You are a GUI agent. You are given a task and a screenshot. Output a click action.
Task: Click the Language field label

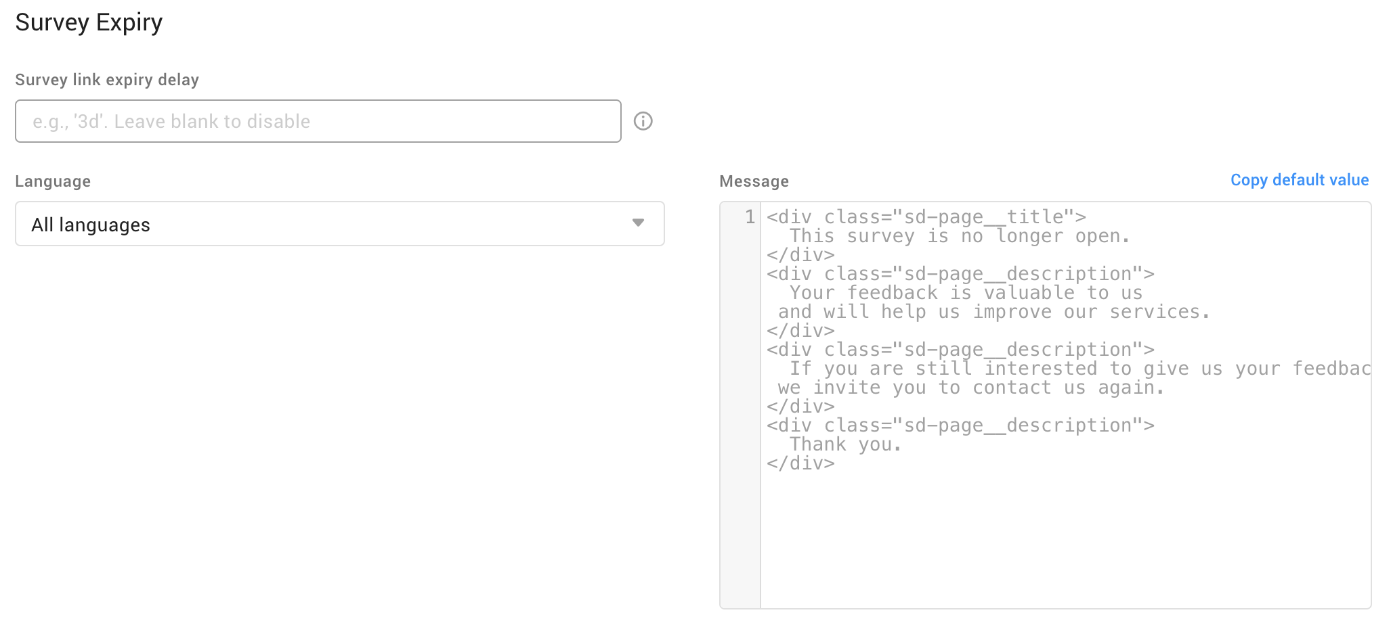point(53,181)
